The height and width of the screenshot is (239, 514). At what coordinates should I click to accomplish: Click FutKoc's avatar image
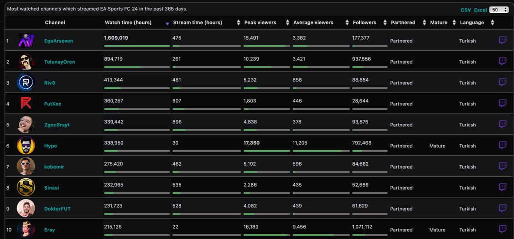26,103
